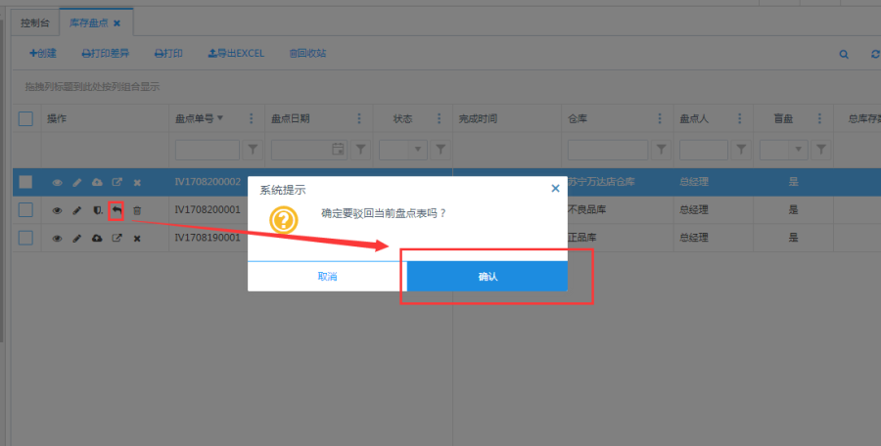Image resolution: width=881 pixels, height=446 pixels.
Task: Toggle the select-all checkbox in table header
Action: pos(26,119)
